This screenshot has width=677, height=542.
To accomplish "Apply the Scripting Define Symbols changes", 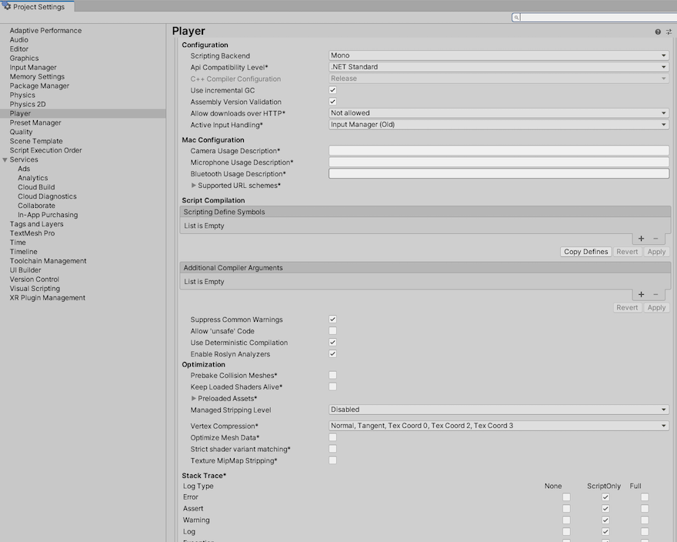I will 655,251.
